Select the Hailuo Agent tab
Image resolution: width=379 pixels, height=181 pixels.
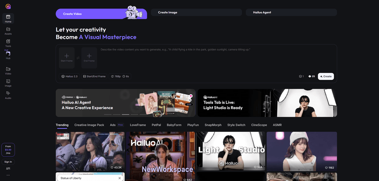tap(291, 12)
